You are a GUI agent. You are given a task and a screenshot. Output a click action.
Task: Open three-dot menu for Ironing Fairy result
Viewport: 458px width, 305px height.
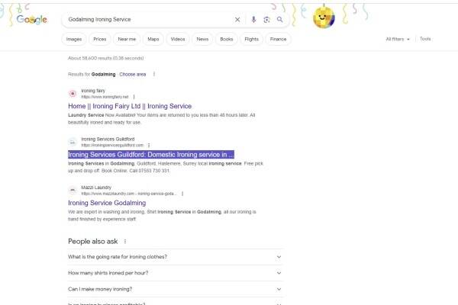coord(134,97)
